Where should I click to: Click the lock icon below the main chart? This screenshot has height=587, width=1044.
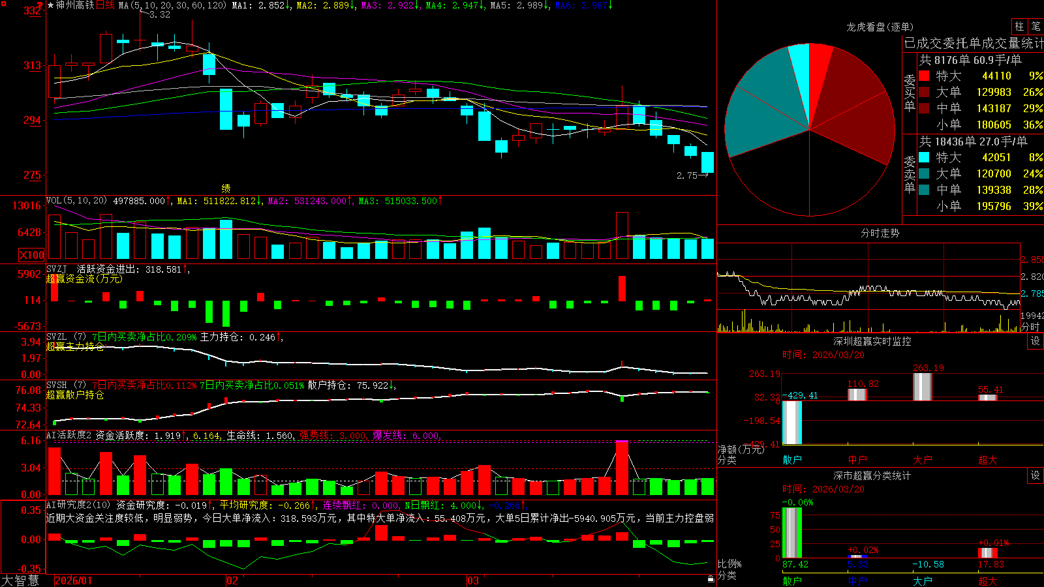711,579
